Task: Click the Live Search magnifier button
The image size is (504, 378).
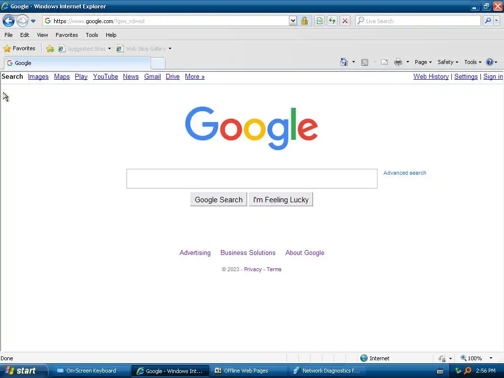Action: [488, 21]
